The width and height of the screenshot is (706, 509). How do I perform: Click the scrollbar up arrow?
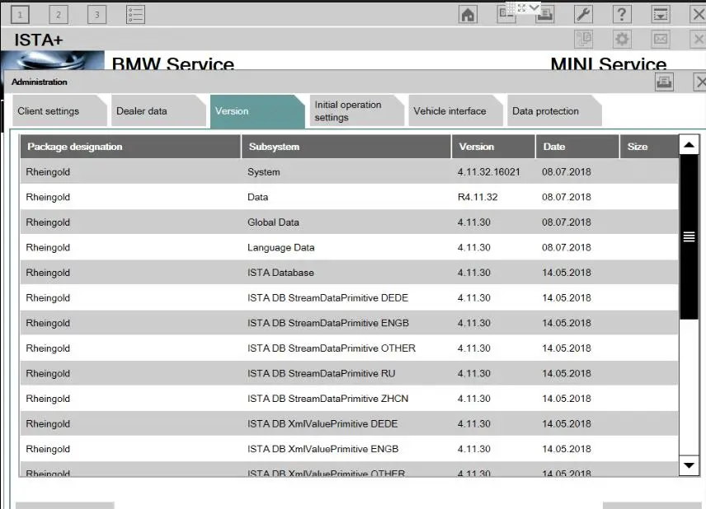(689, 145)
